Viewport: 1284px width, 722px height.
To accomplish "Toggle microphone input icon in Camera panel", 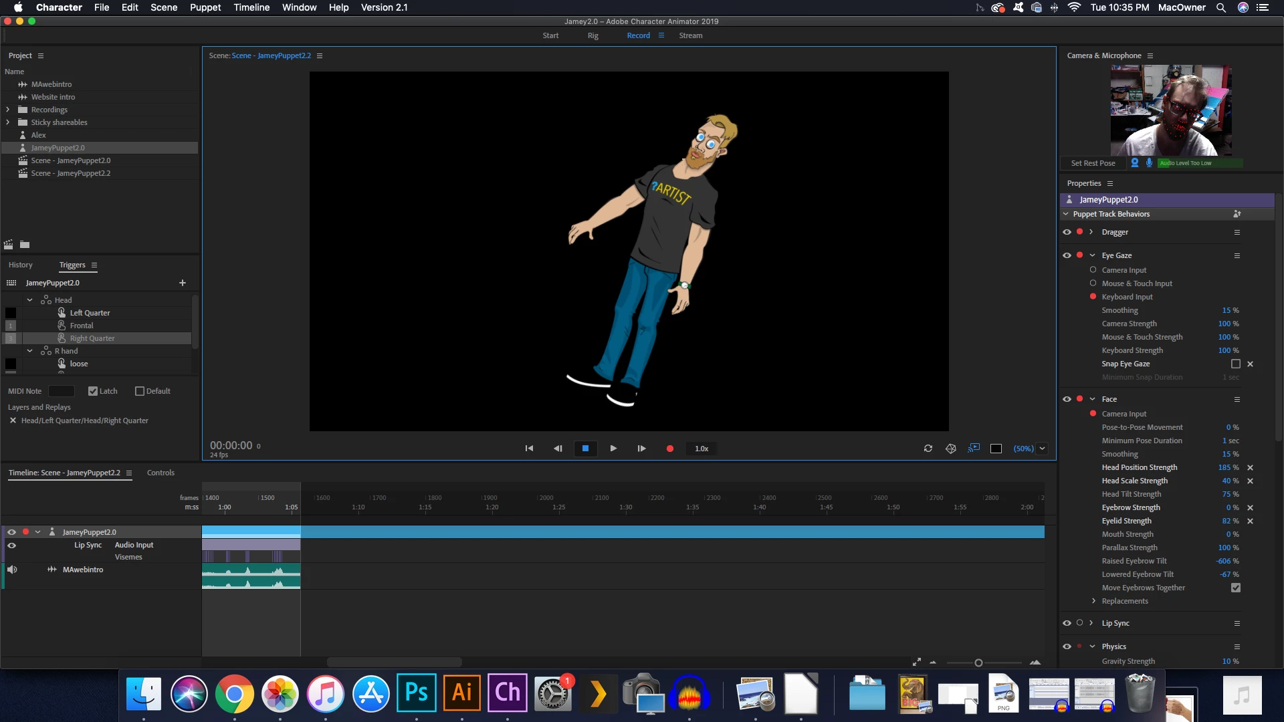I will pos(1149,163).
